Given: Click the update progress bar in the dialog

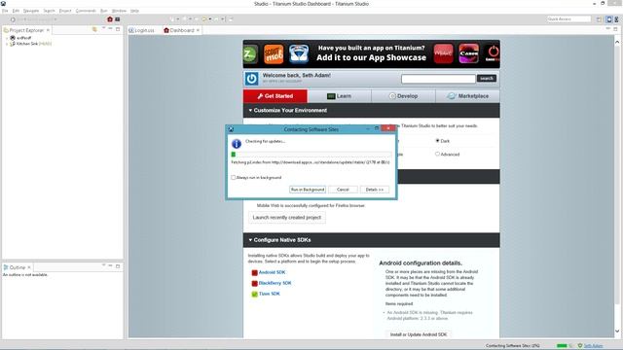Looking at the screenshot, I should (x=311, y=155).
